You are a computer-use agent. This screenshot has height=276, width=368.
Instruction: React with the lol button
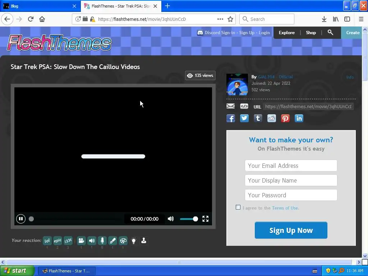tap(47, 240)
